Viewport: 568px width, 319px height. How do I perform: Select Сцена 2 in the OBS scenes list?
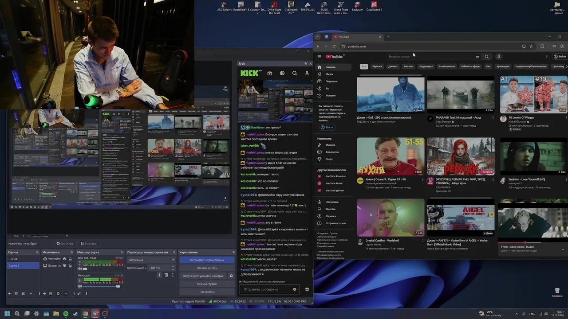[23, 265]
